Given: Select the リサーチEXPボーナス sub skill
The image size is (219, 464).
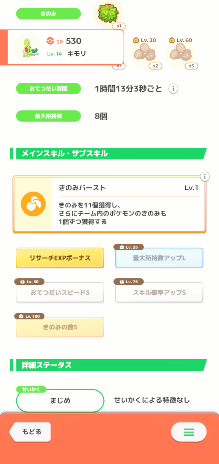Looking at the screenshot, I should click(60, 258).
